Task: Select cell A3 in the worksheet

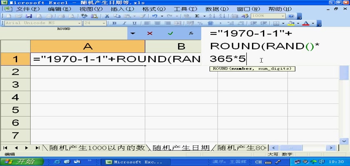Action: 87,85
